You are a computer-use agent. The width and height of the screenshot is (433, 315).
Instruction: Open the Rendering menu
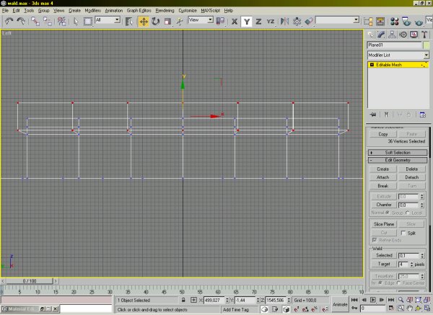point(165,12)
